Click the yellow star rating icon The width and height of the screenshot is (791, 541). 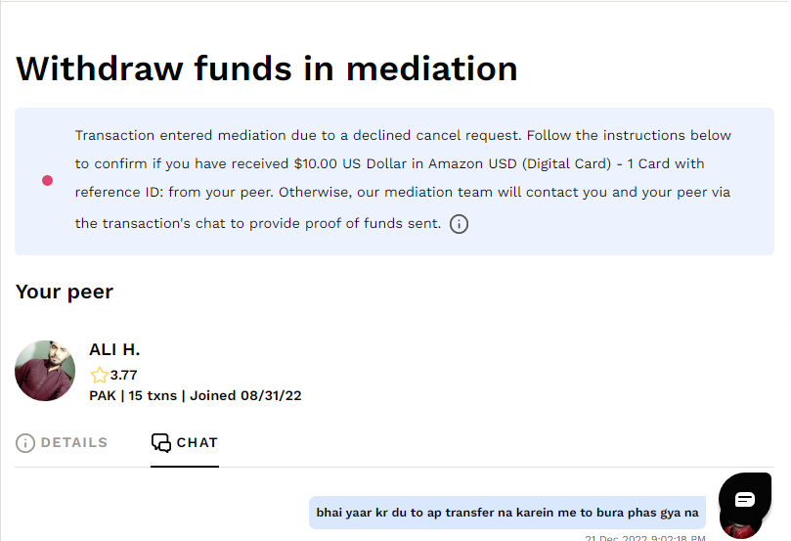coord(99,375)
